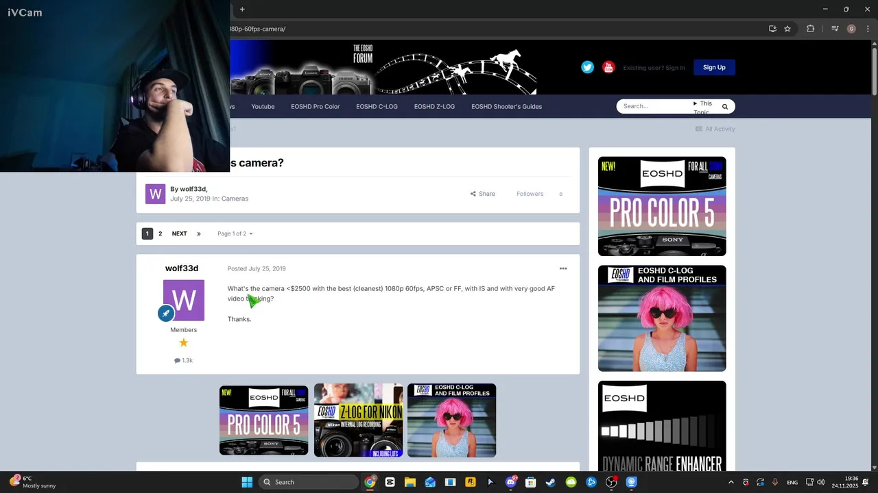Open the Youtube nav menu item
Screen dimensions: 878x493
pyautogui.click(x=263, y=106)
